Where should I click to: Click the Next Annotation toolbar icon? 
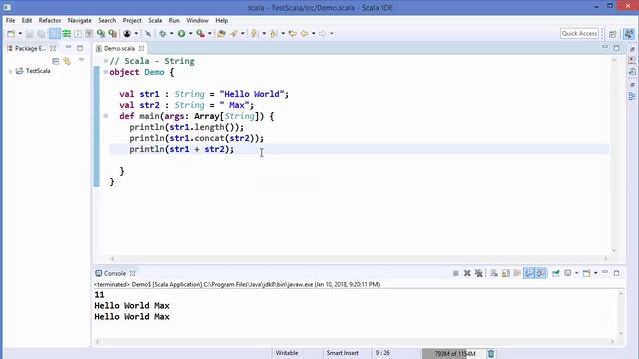254,34
